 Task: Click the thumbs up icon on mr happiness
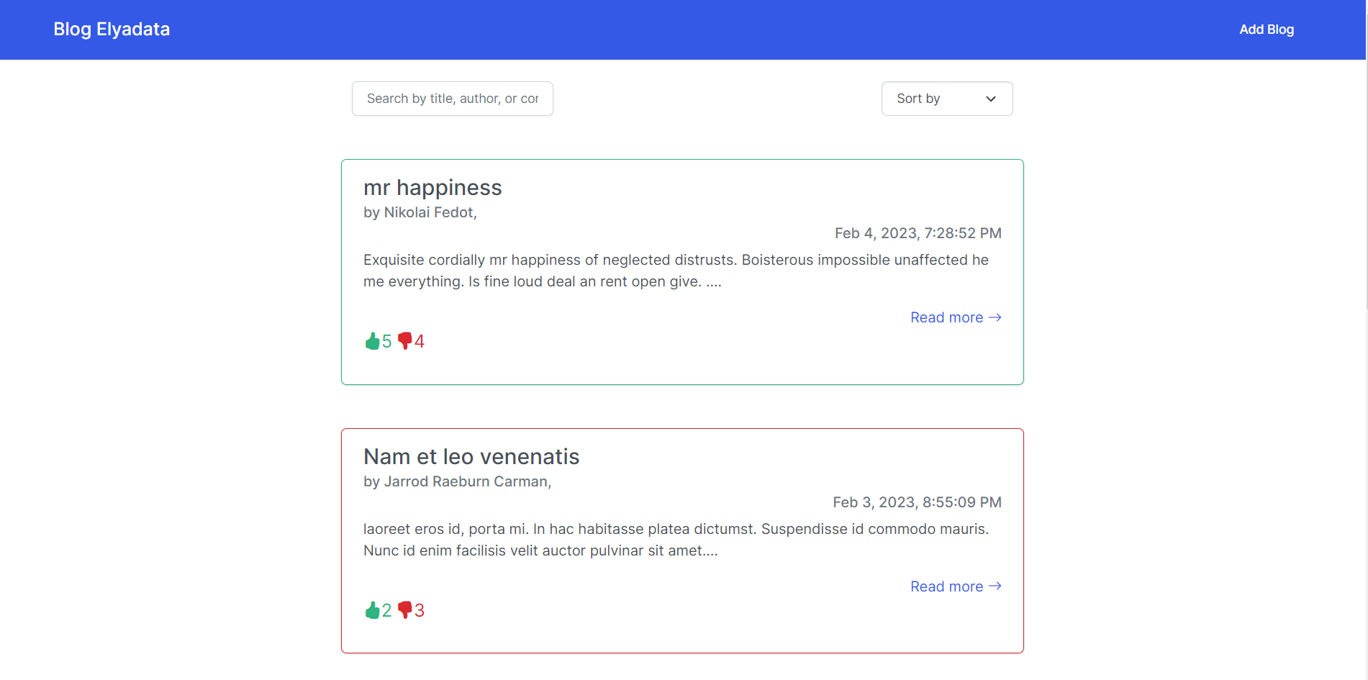pyautogui.click(x=373, y=340)
